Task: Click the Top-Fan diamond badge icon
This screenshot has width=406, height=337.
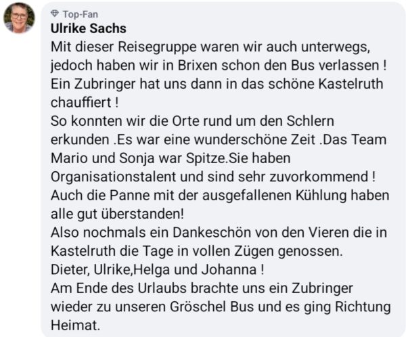Action: (55, 14)
